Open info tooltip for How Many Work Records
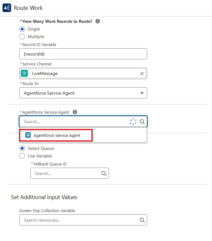This screenshot has width=212, height=241. (x=97, y=21)
